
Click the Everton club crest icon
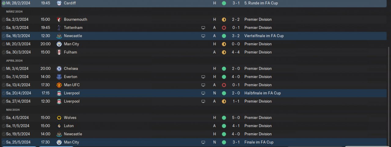click(x=59, y=77)
